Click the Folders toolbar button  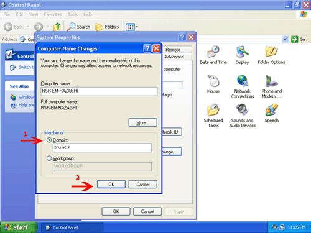click(107, 27)
